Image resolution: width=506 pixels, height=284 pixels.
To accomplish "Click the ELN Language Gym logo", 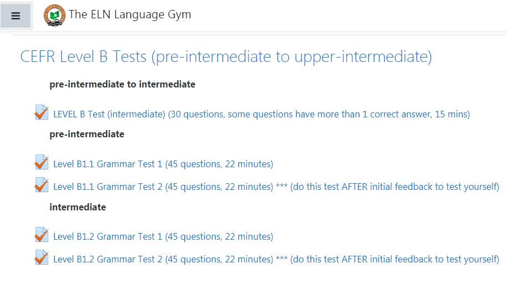I will 54,16.
